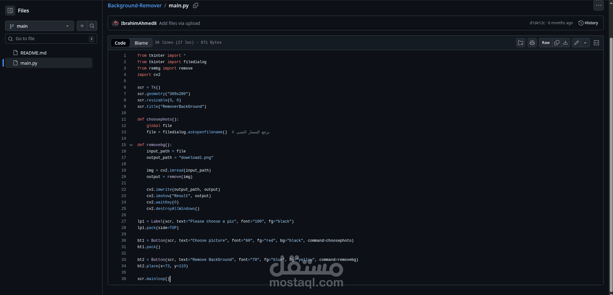Select the Code tab
The width and height of the screenshot is (613, 295).
click(120, 42)
